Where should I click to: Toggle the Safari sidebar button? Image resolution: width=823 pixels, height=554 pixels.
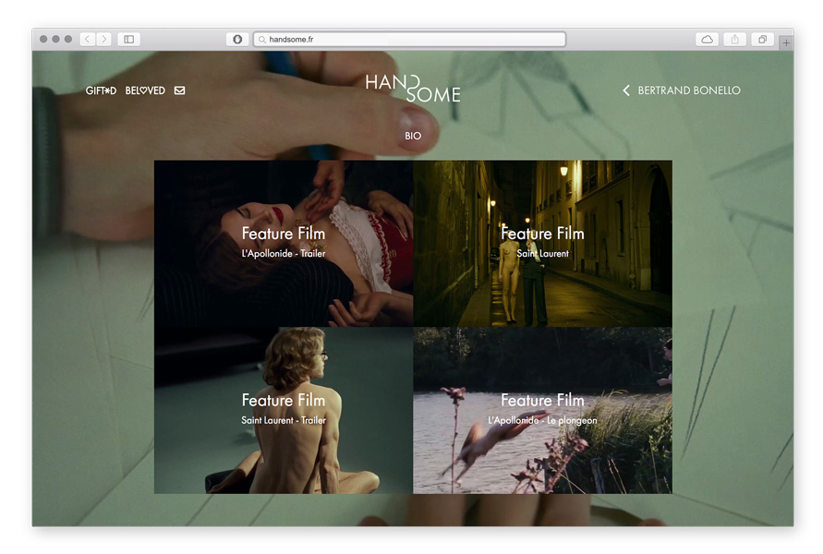coord(129,40)
